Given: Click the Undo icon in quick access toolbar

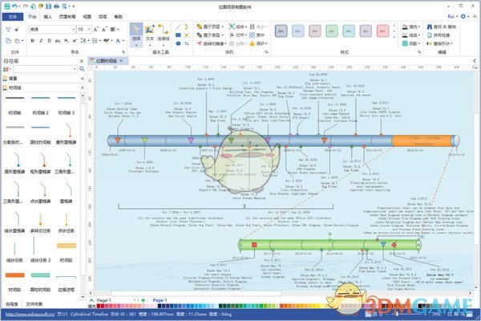Looking at the screenshot, I should (14, 6).
